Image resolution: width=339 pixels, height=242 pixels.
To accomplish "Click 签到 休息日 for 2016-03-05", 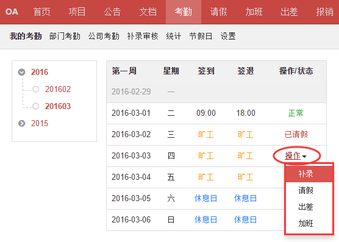I will coord(206,198).
